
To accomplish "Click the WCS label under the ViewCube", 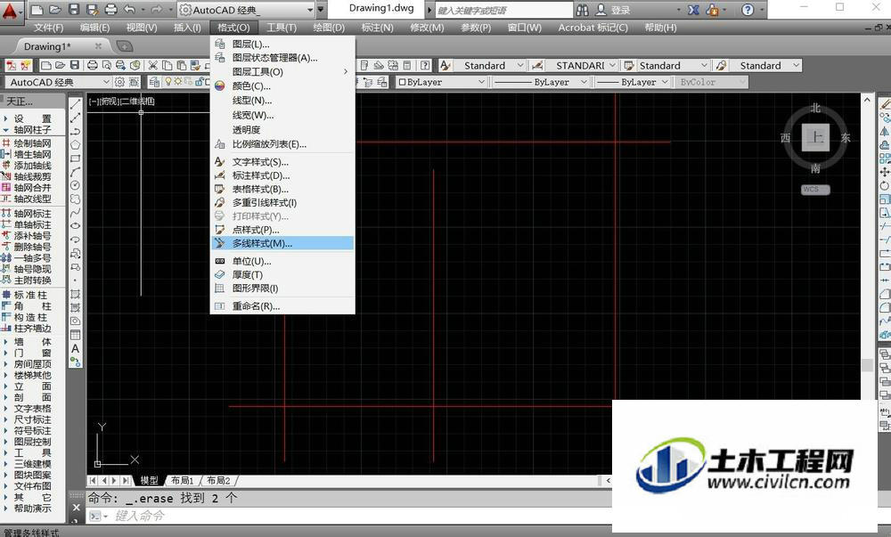I will tap(815, 189).
